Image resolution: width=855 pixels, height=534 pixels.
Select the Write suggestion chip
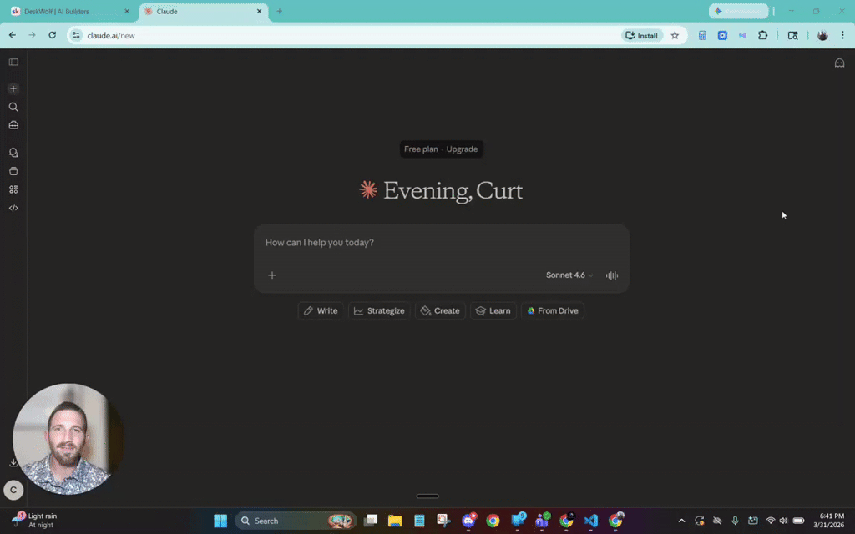pyautogui.click(x=321, y=310)
